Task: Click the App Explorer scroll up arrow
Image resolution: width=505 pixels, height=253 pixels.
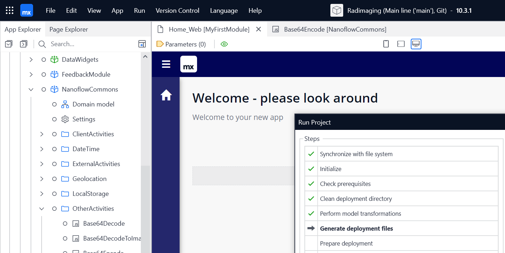Action: (145, 56)
